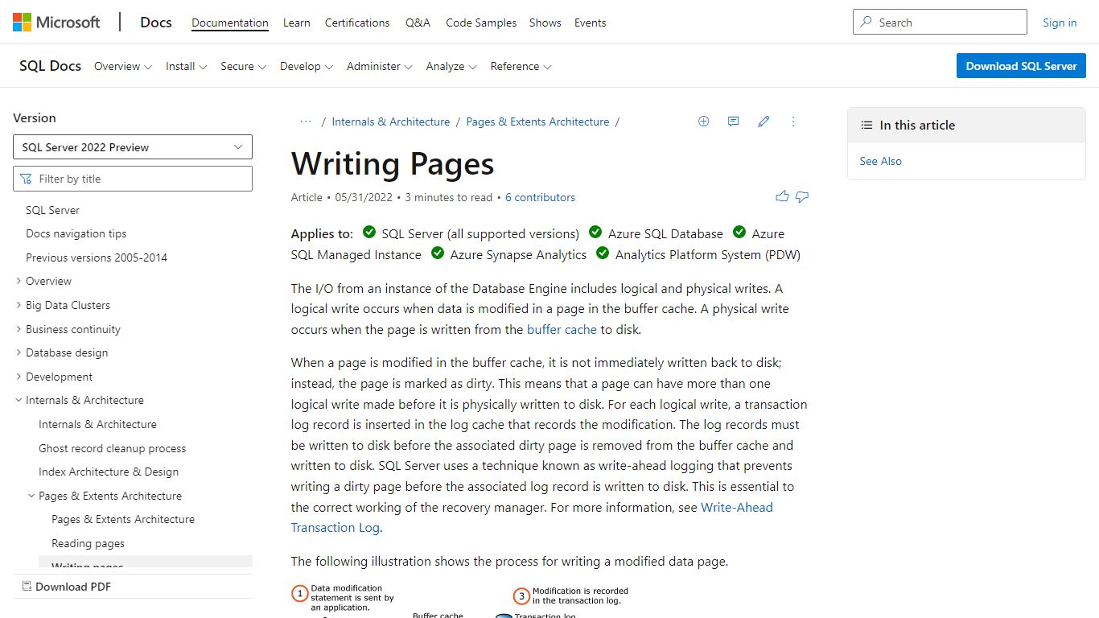Screen dimensions: 1099x618
Task: Jump to See Also section
Action: 880,161
